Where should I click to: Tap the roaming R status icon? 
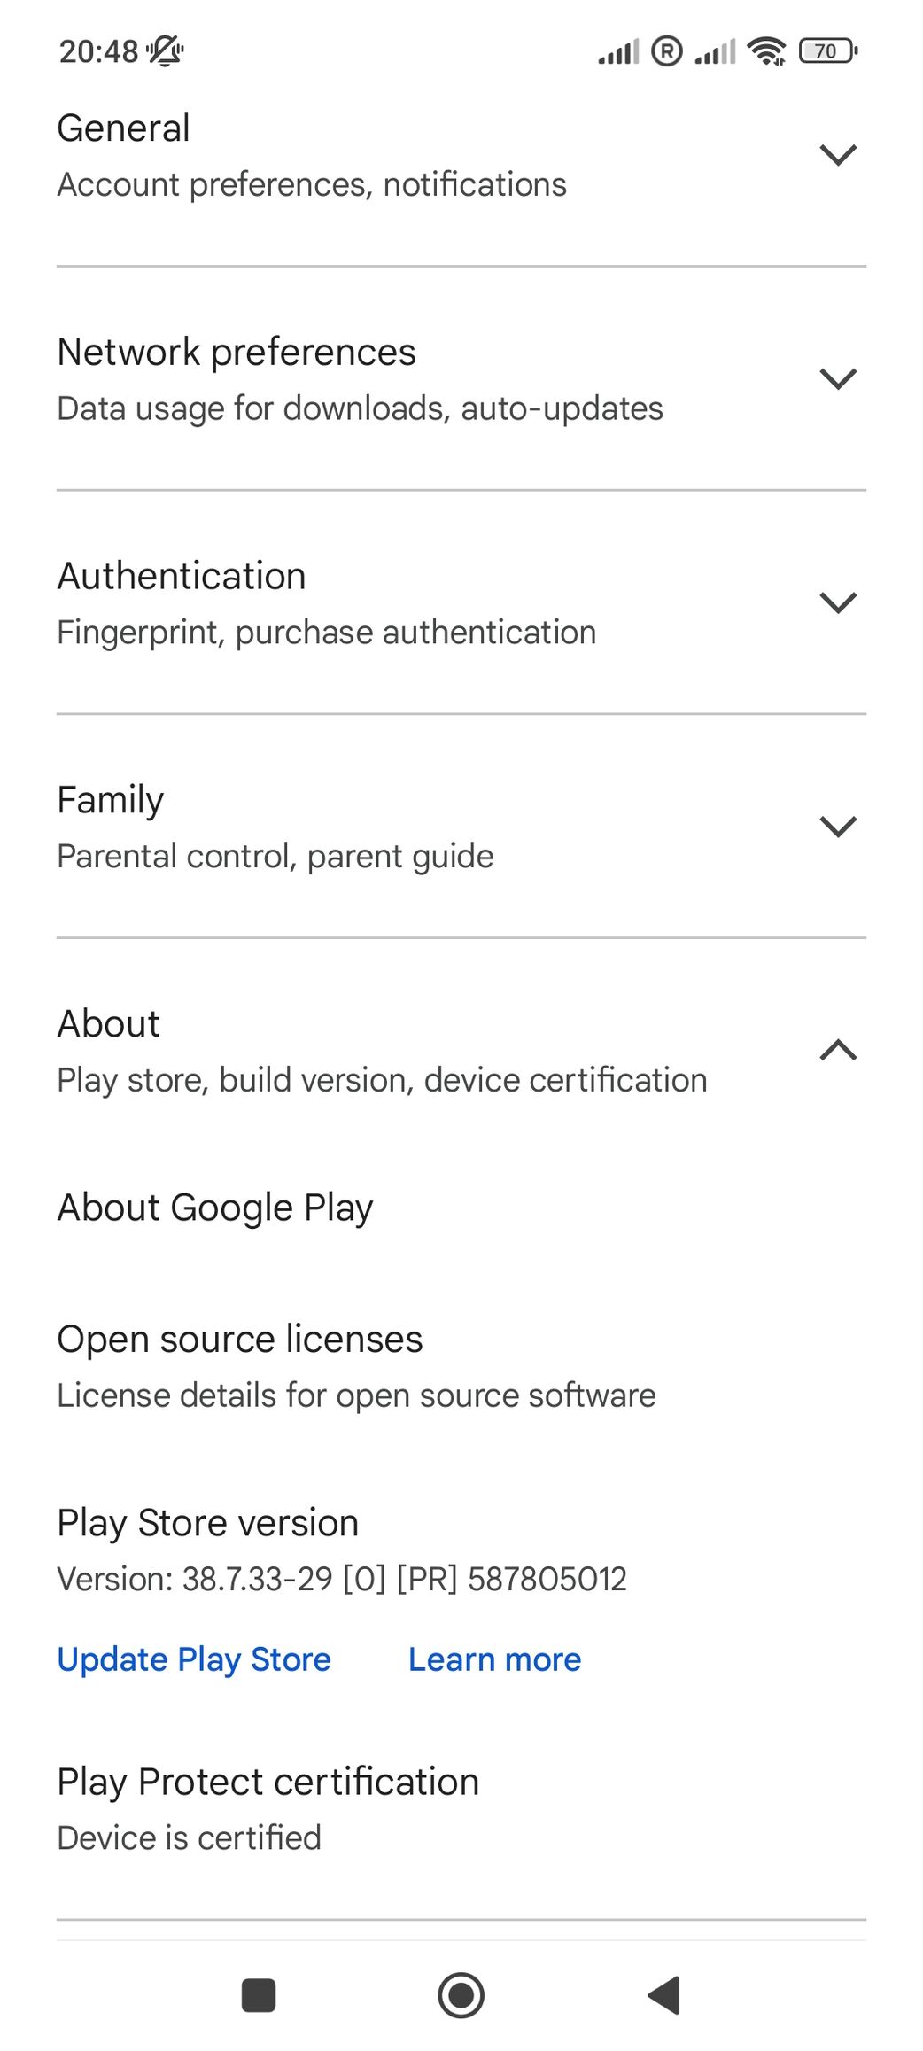[667, 51]
